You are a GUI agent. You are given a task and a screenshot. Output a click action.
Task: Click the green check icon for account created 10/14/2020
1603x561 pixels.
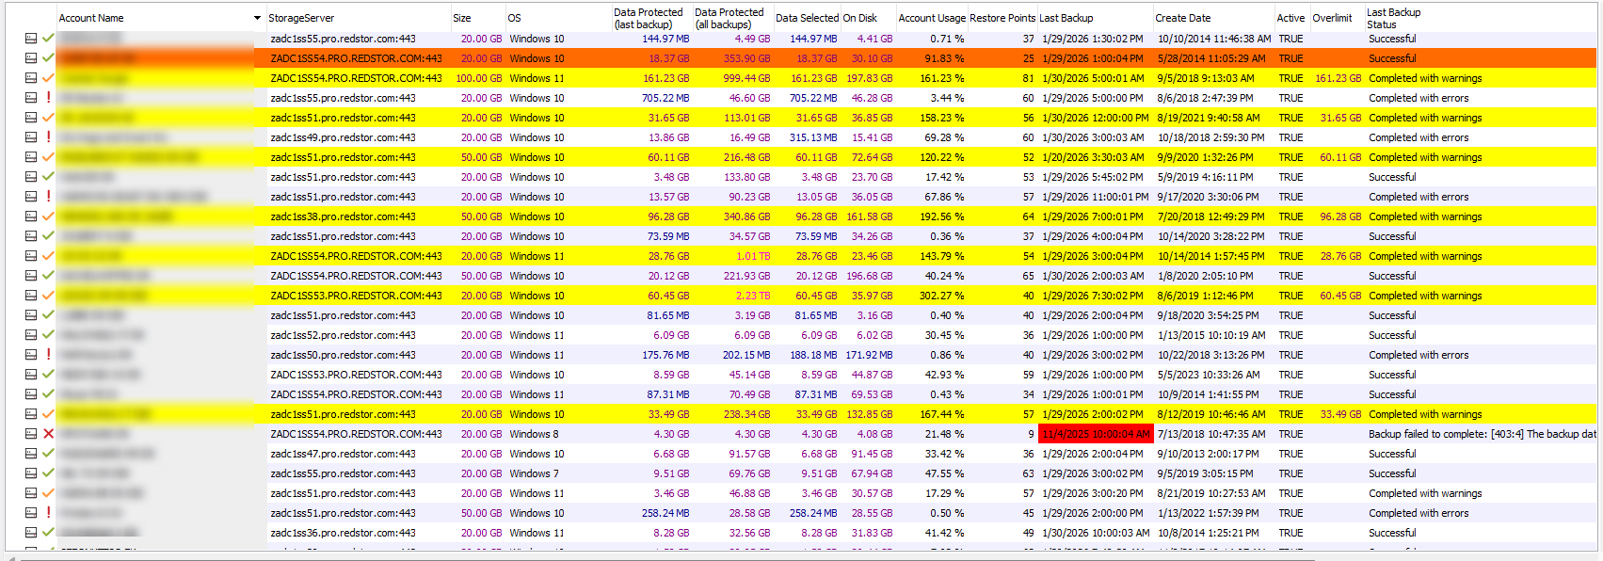coord(48,236)
